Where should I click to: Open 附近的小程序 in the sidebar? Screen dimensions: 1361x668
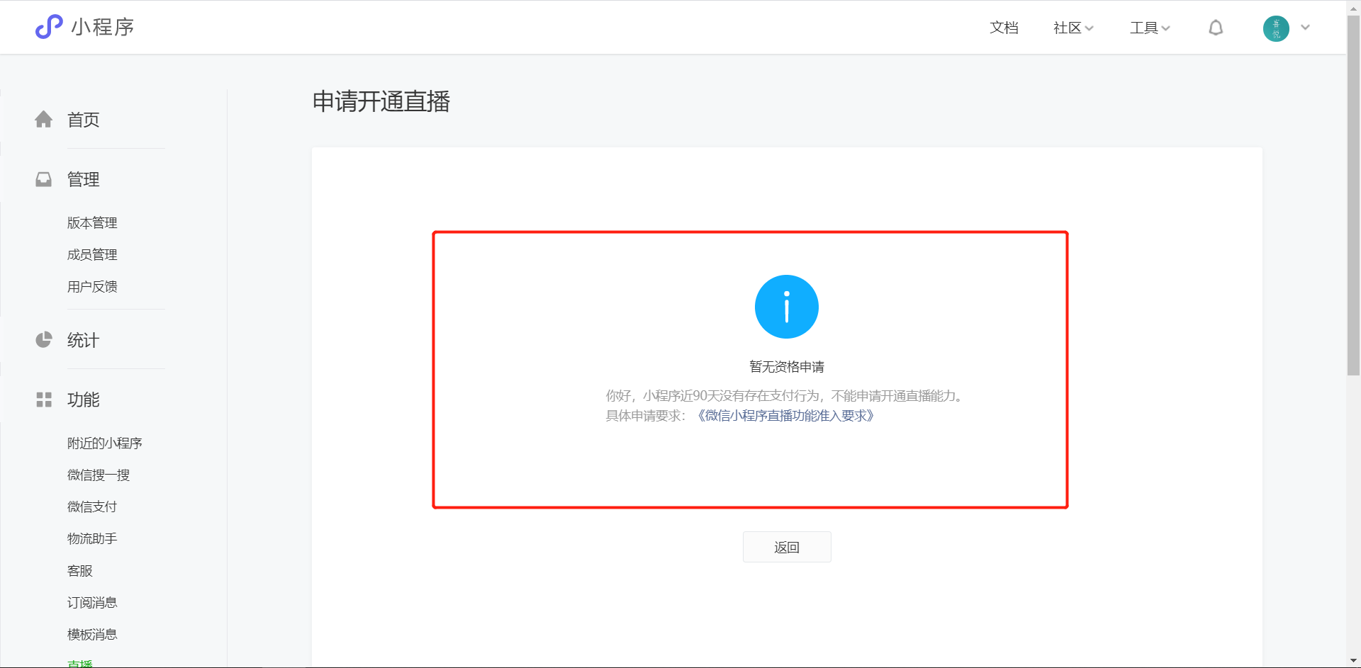(x=105, y=443)
